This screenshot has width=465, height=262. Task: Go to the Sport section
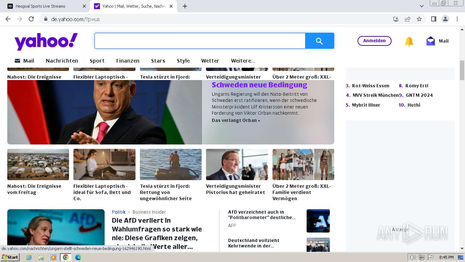pos(97,61)
